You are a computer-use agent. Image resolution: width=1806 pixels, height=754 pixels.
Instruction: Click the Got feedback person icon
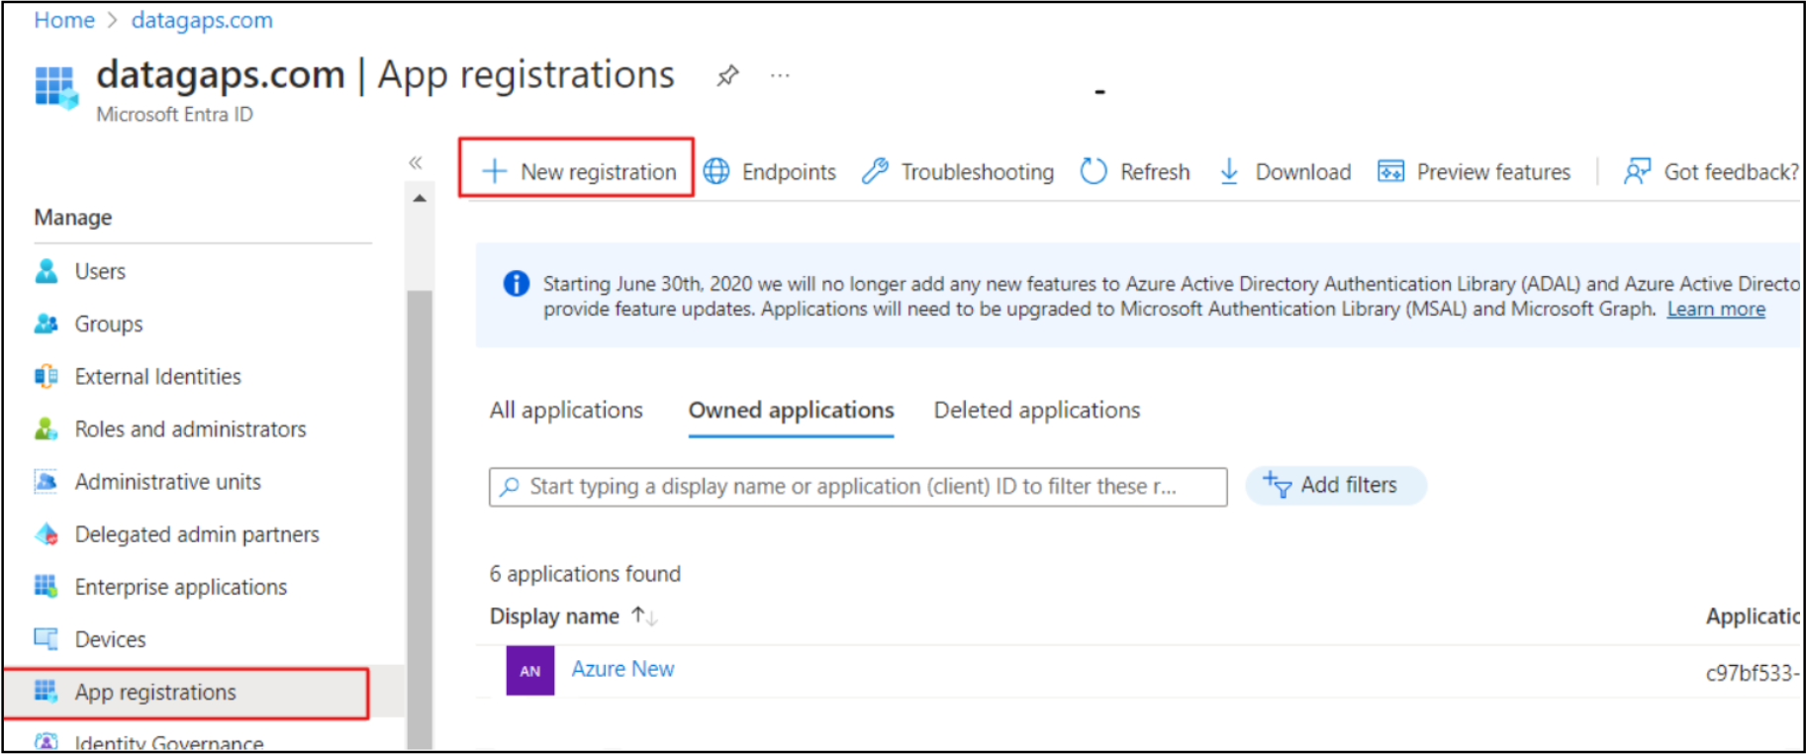click(x=1637, y=171)
